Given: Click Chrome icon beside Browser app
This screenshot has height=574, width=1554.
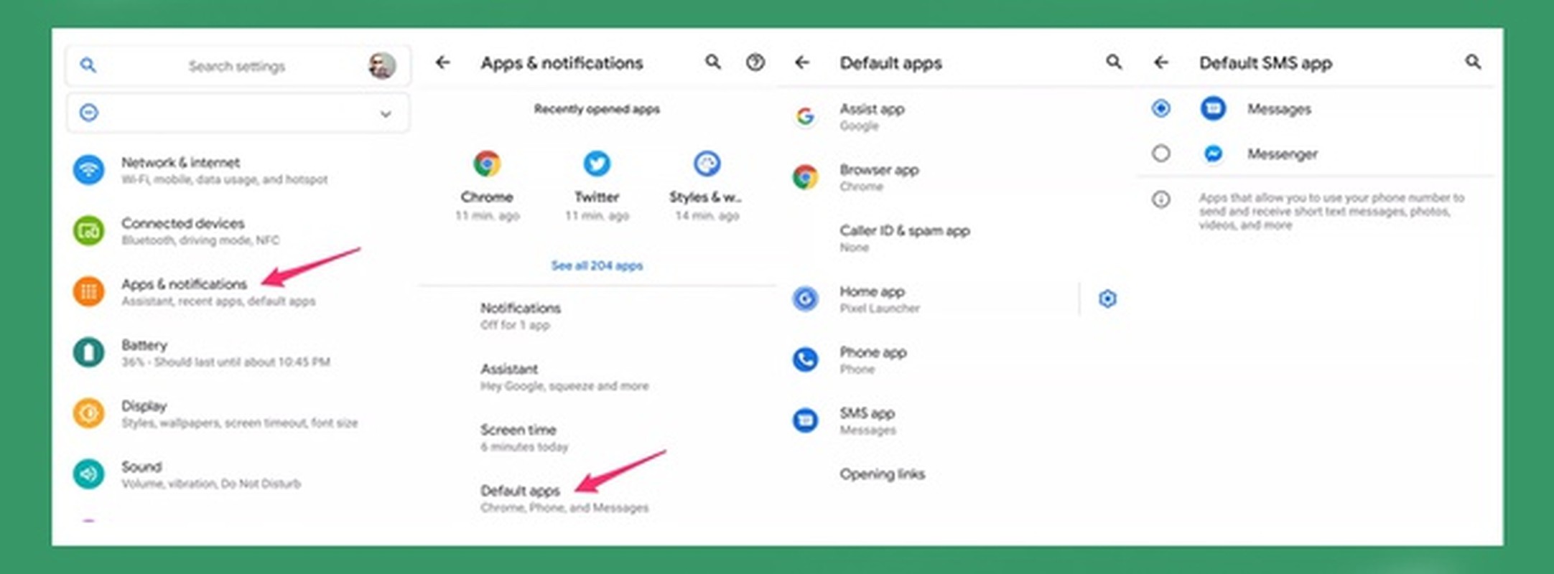Looking at the screenshot, I should 805,177.
